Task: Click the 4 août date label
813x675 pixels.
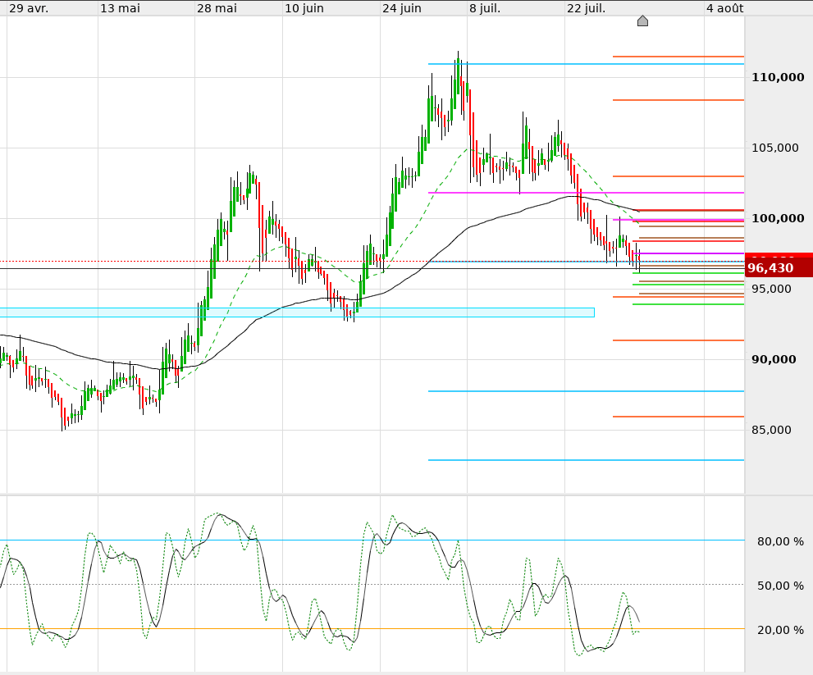Action: pos(725,8)
